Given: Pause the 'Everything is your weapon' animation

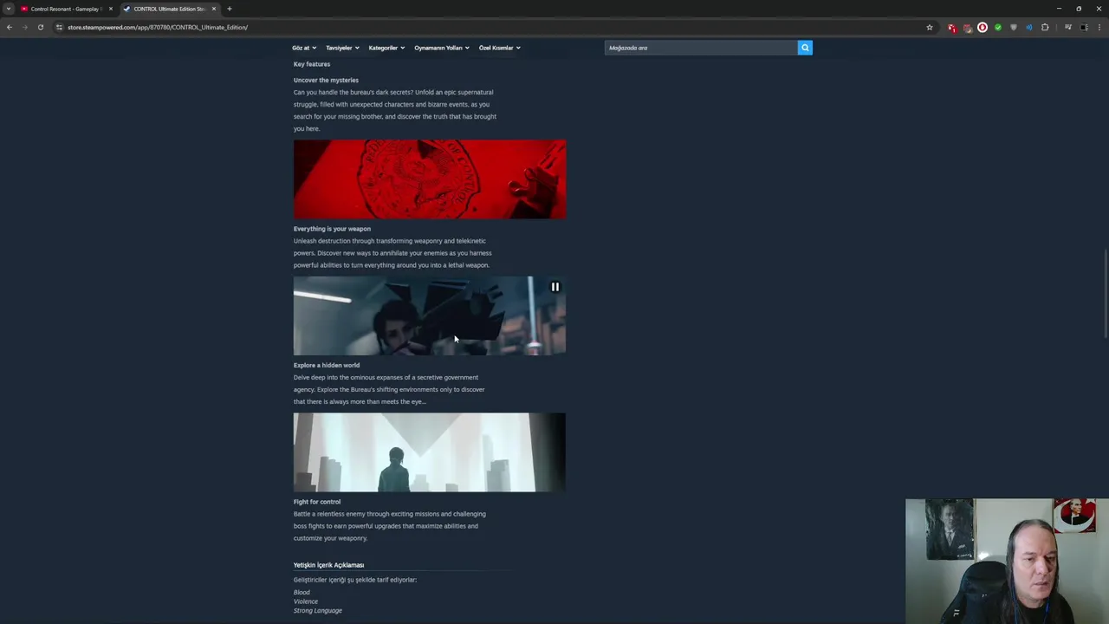Looking at the screenshot, I should pyautogui.click(x=555, y=287).
